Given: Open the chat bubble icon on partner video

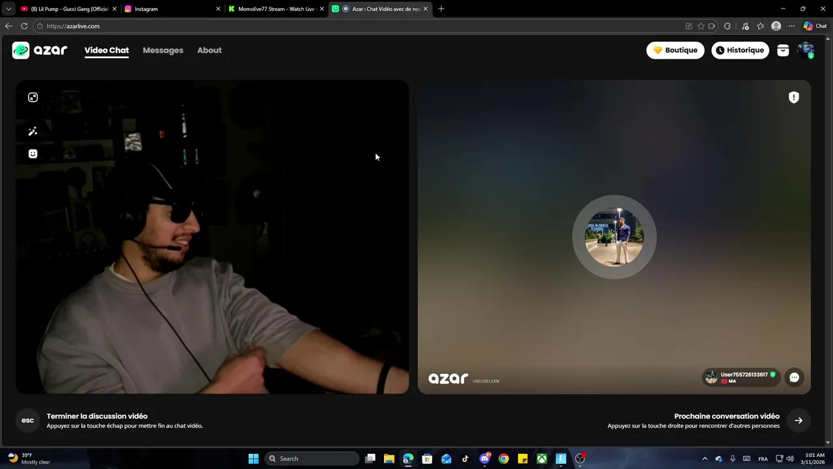Looking at the screenshot, I should click(x=794, y=377).
